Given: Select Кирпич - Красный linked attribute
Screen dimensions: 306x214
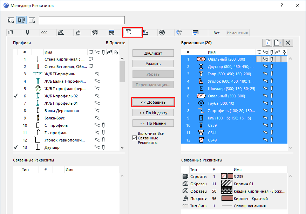Looking at the screenshot, I should [x=234, y=199].
